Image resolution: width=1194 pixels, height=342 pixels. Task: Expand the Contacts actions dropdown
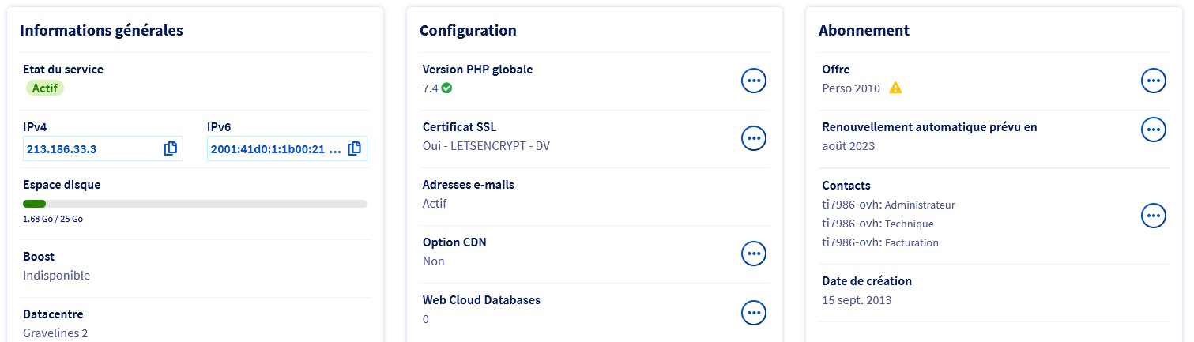1153,216
